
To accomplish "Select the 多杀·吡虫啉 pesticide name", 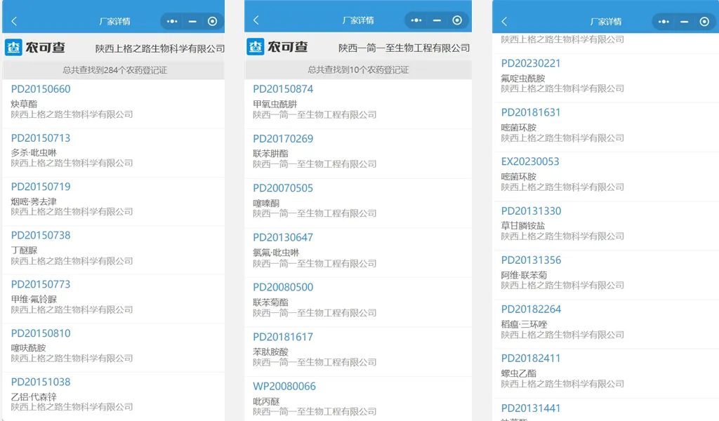I will pos(34,152).
